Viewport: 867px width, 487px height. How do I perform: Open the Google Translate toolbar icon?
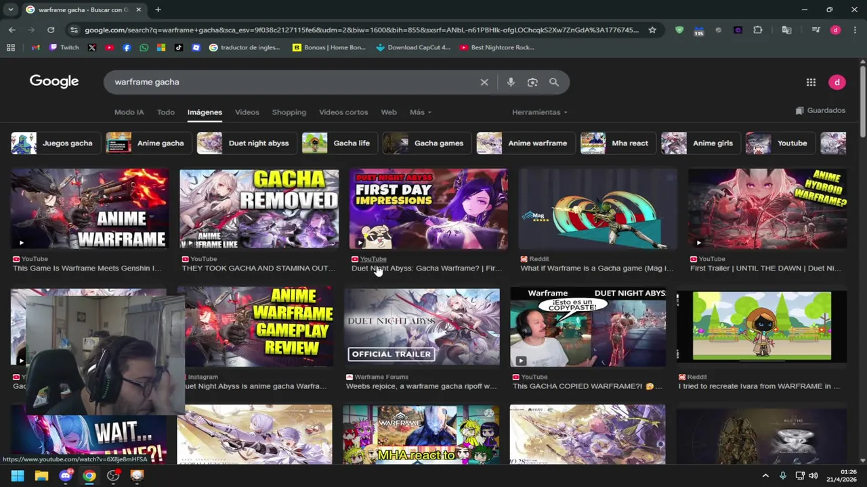click(x=786, y=30)
